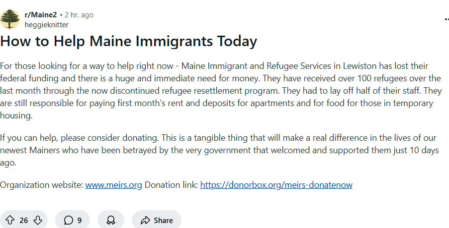Screen dimensions: 449x228
Task: Click the share arrow icon
Action: 145,221
